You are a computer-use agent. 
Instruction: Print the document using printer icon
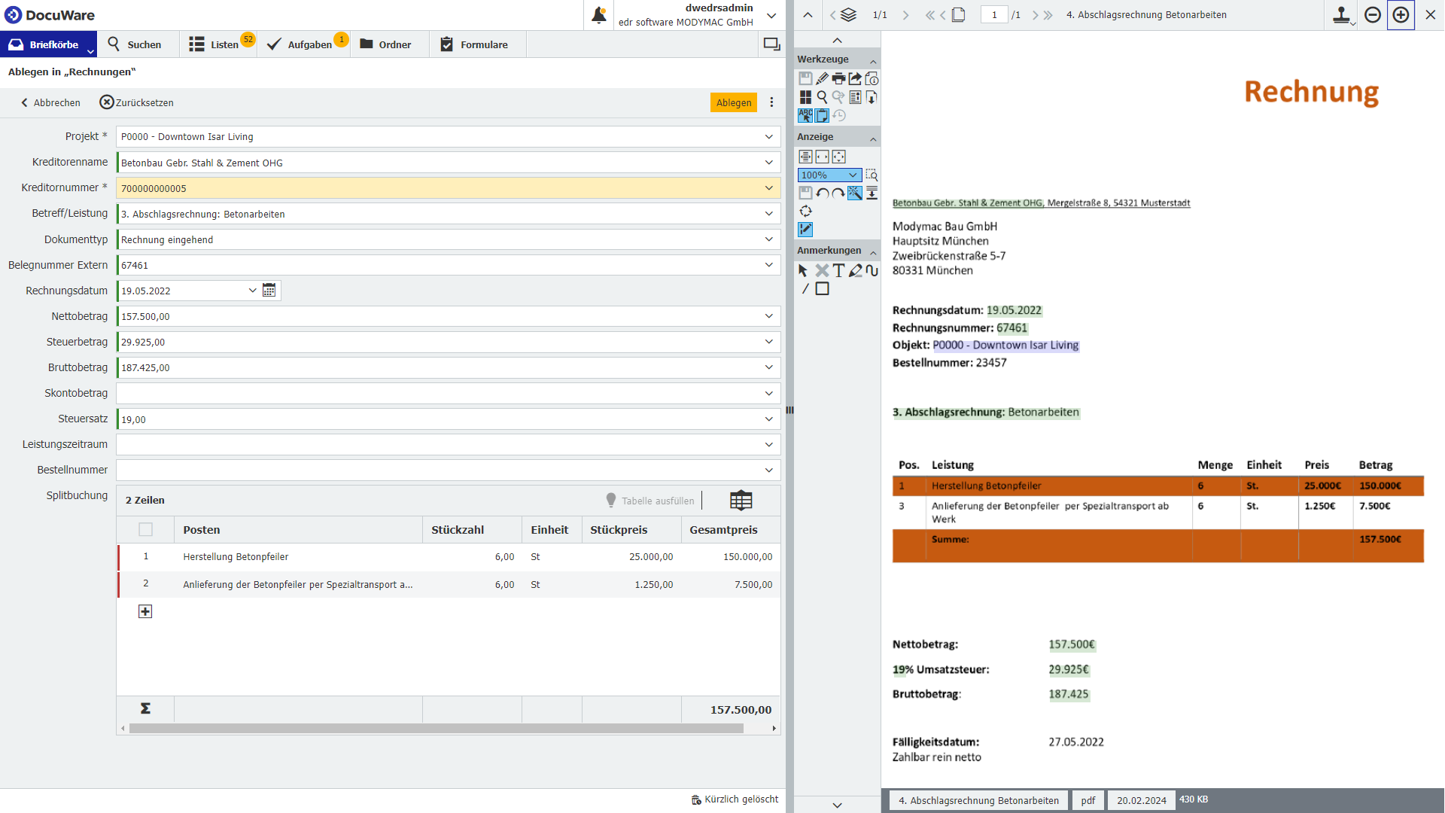(838, 78)
